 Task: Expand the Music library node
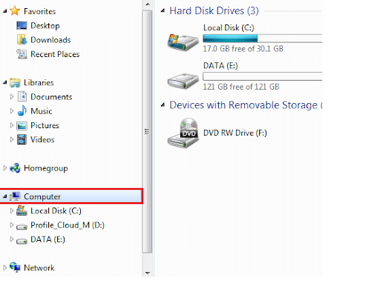tap(12, 111)
